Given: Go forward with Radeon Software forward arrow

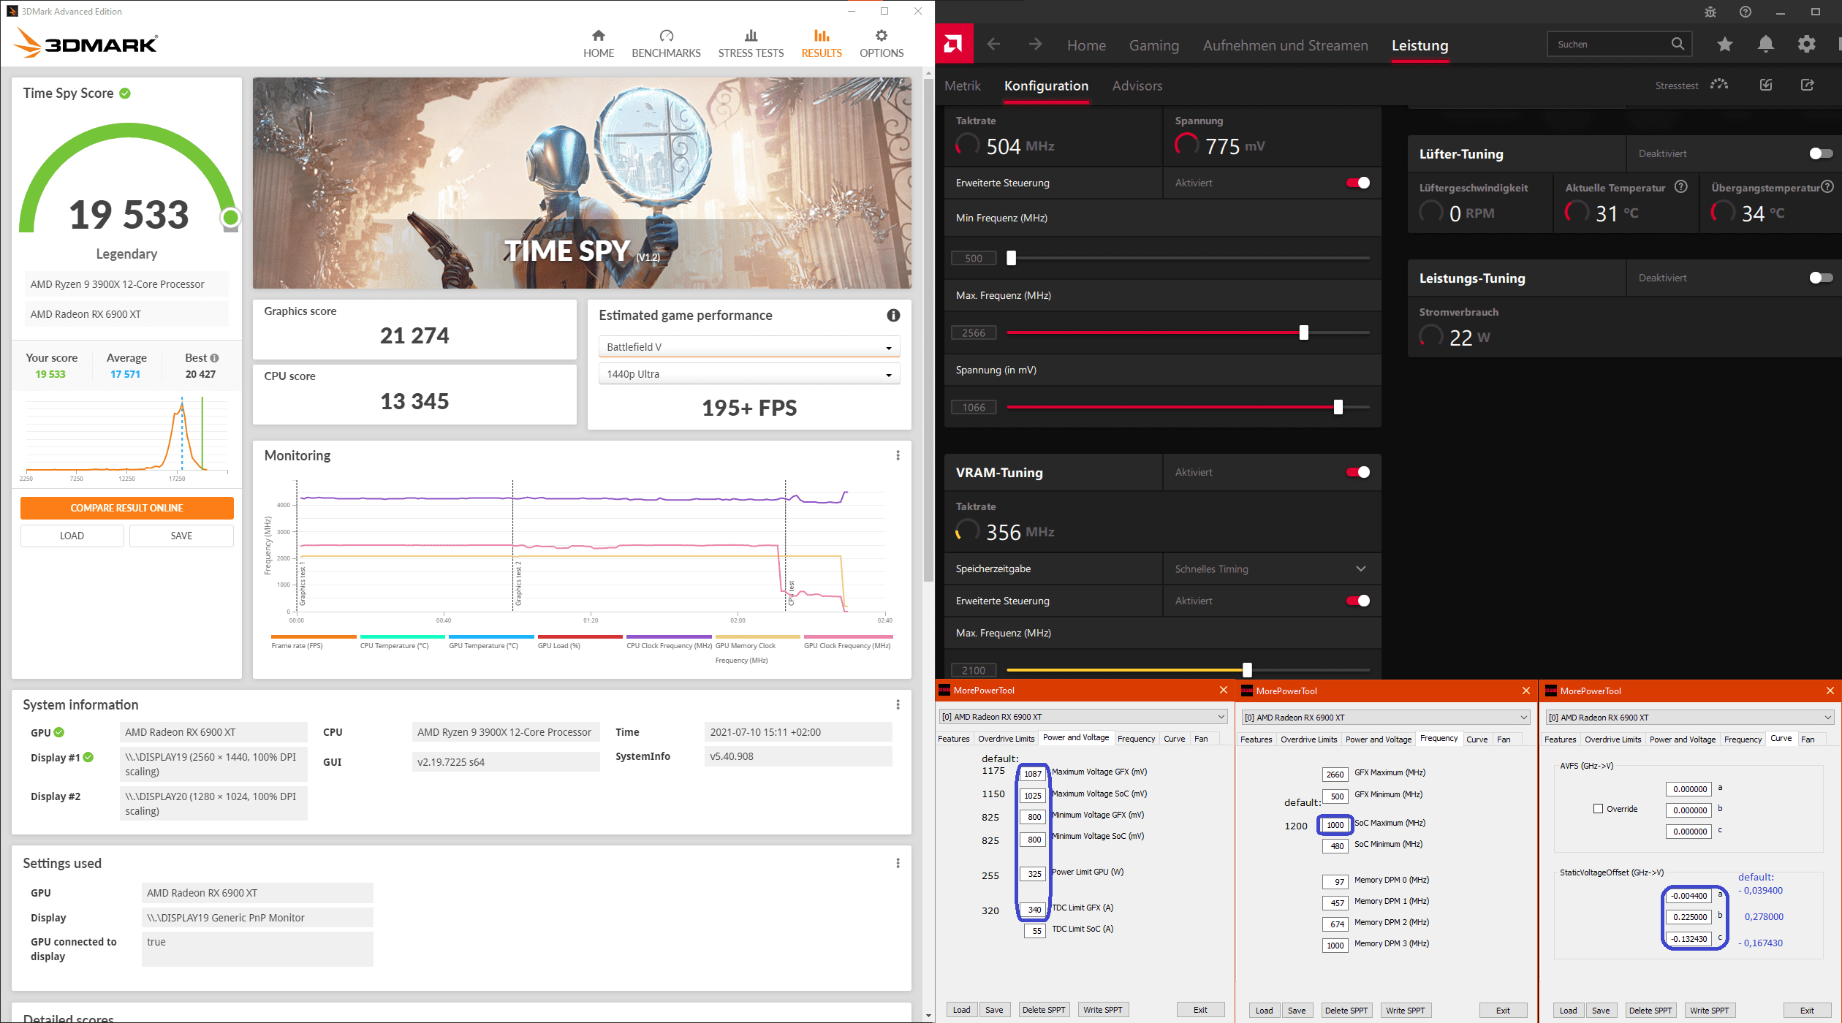Looking at the screenshot, I should (x=1035, y=45).
